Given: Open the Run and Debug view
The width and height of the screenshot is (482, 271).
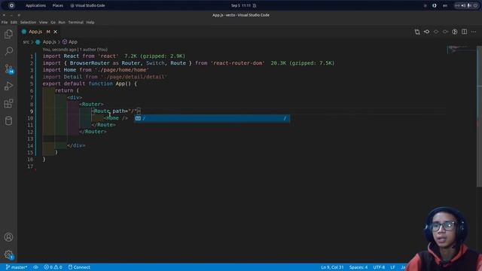Looking at the screenshot, I should click(8, 86).
